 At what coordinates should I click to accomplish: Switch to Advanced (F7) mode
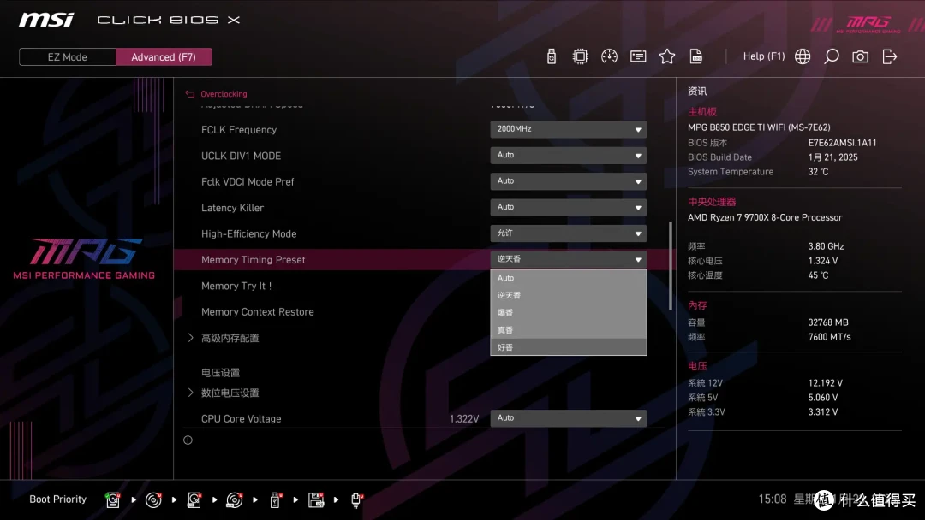pos(164,57)
